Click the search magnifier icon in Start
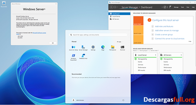The image size is (196, 105). 71,35
